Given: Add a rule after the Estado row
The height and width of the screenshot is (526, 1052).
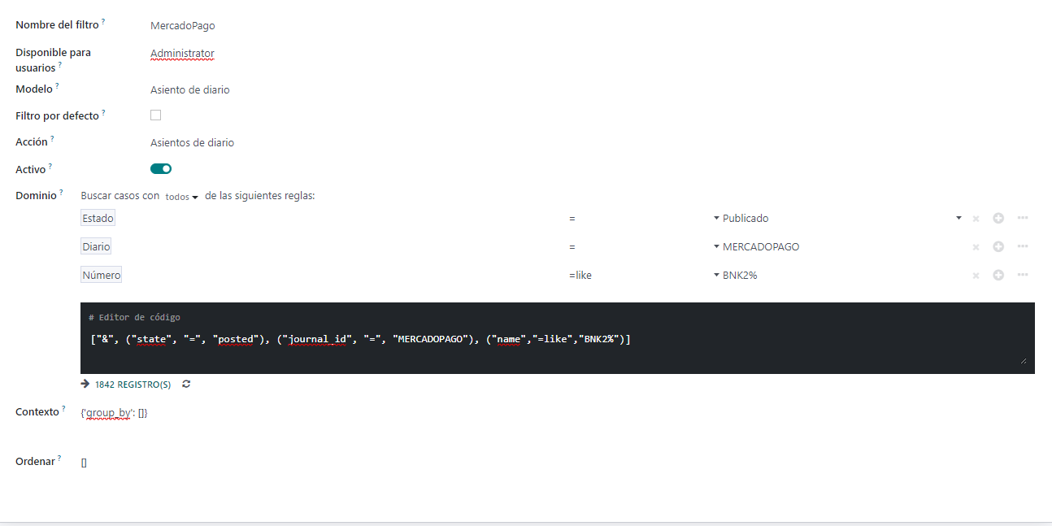Looking at the screenshot, I should point(998,218).
